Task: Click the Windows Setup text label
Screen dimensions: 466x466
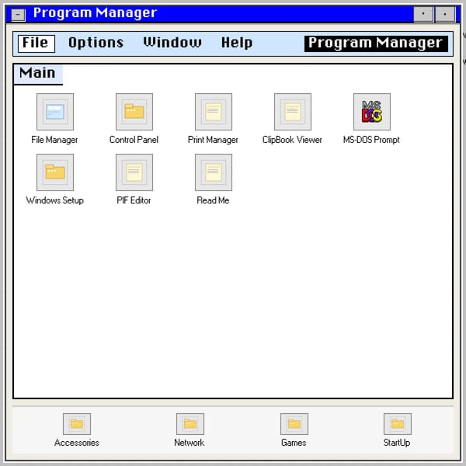Action: 54,200
